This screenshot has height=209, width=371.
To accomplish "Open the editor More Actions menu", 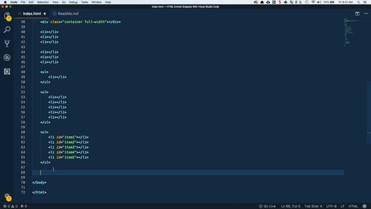I will pyautogui.click(x=366, y=14).
